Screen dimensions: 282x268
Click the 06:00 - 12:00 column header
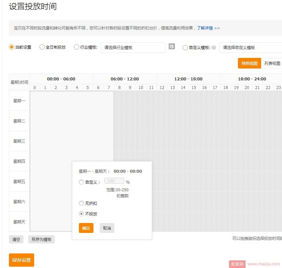point(125,79)
